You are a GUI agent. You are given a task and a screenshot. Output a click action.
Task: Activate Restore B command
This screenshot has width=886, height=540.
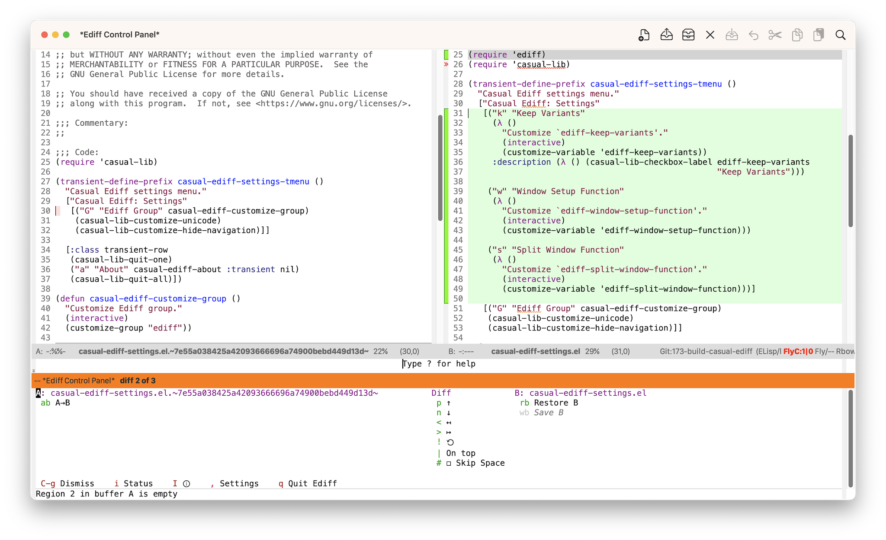point(548,403)
